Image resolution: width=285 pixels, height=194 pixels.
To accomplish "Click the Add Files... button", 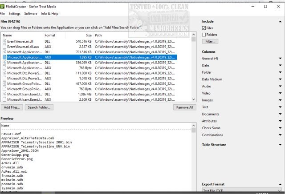I will coord(12,107).
